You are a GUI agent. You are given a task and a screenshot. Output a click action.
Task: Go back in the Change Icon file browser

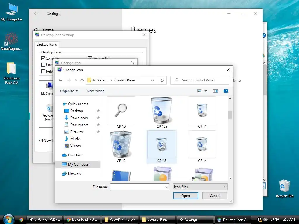pyautogui.click(x=60, y=80)
